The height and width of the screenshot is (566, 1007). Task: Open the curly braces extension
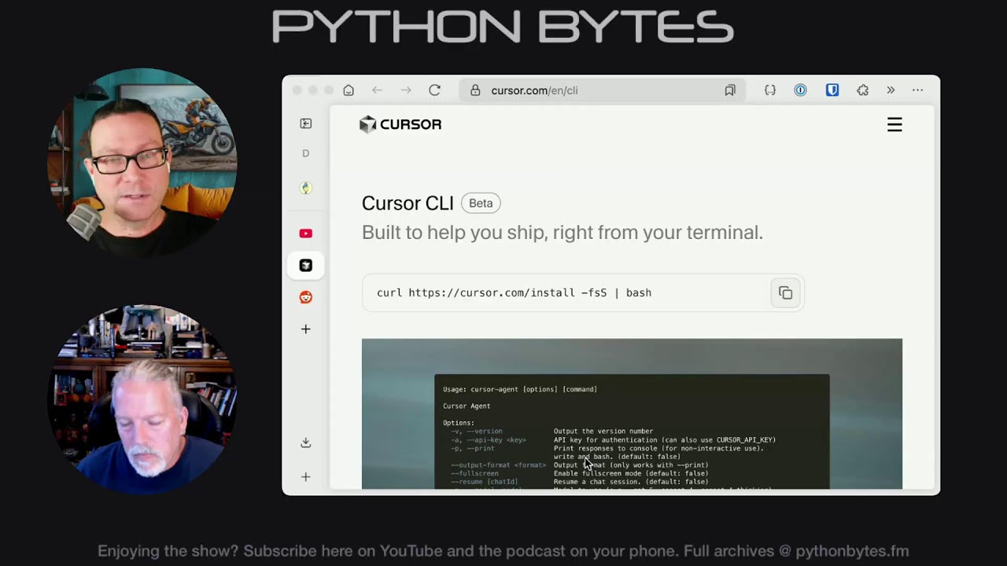tap(770, 90)
